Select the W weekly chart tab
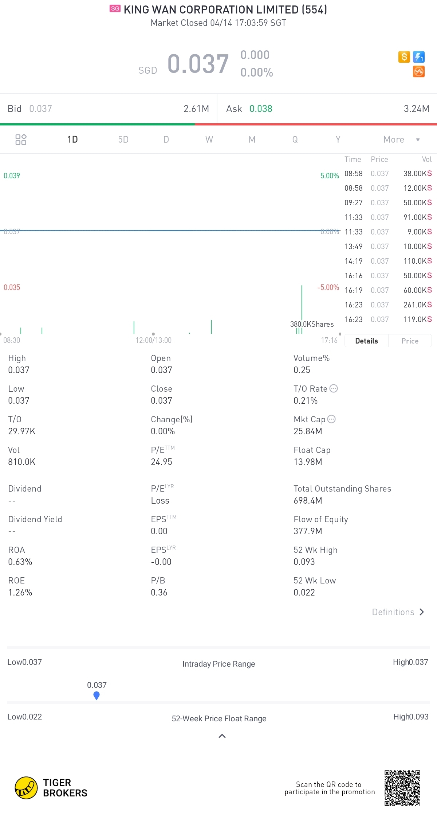The image size is (437, 830). 209,139
